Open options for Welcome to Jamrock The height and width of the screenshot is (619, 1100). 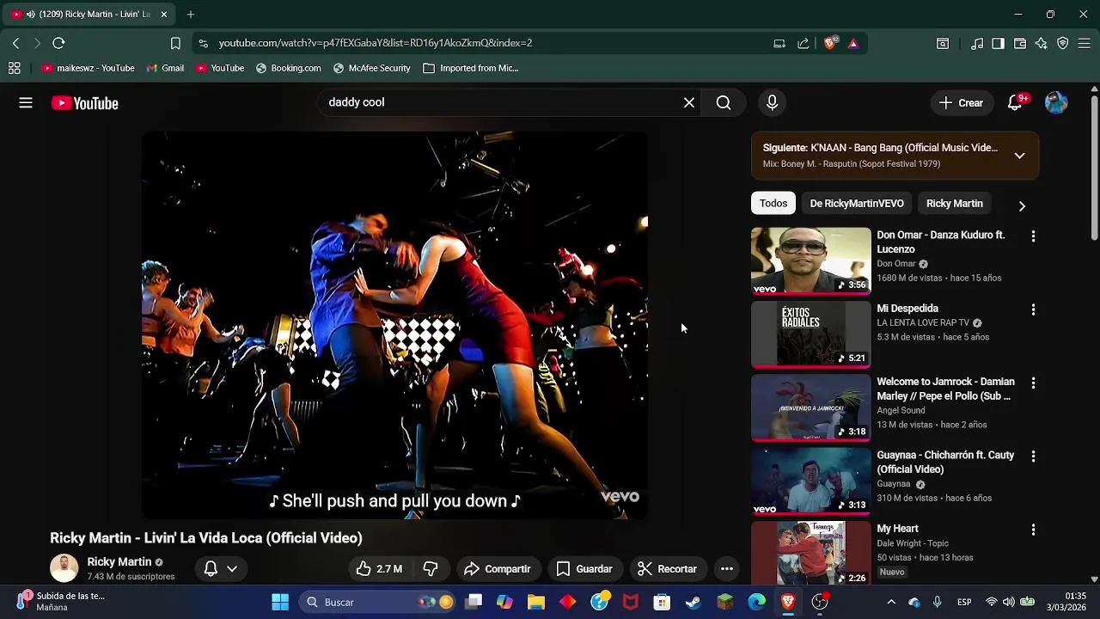pos(1033,383)
